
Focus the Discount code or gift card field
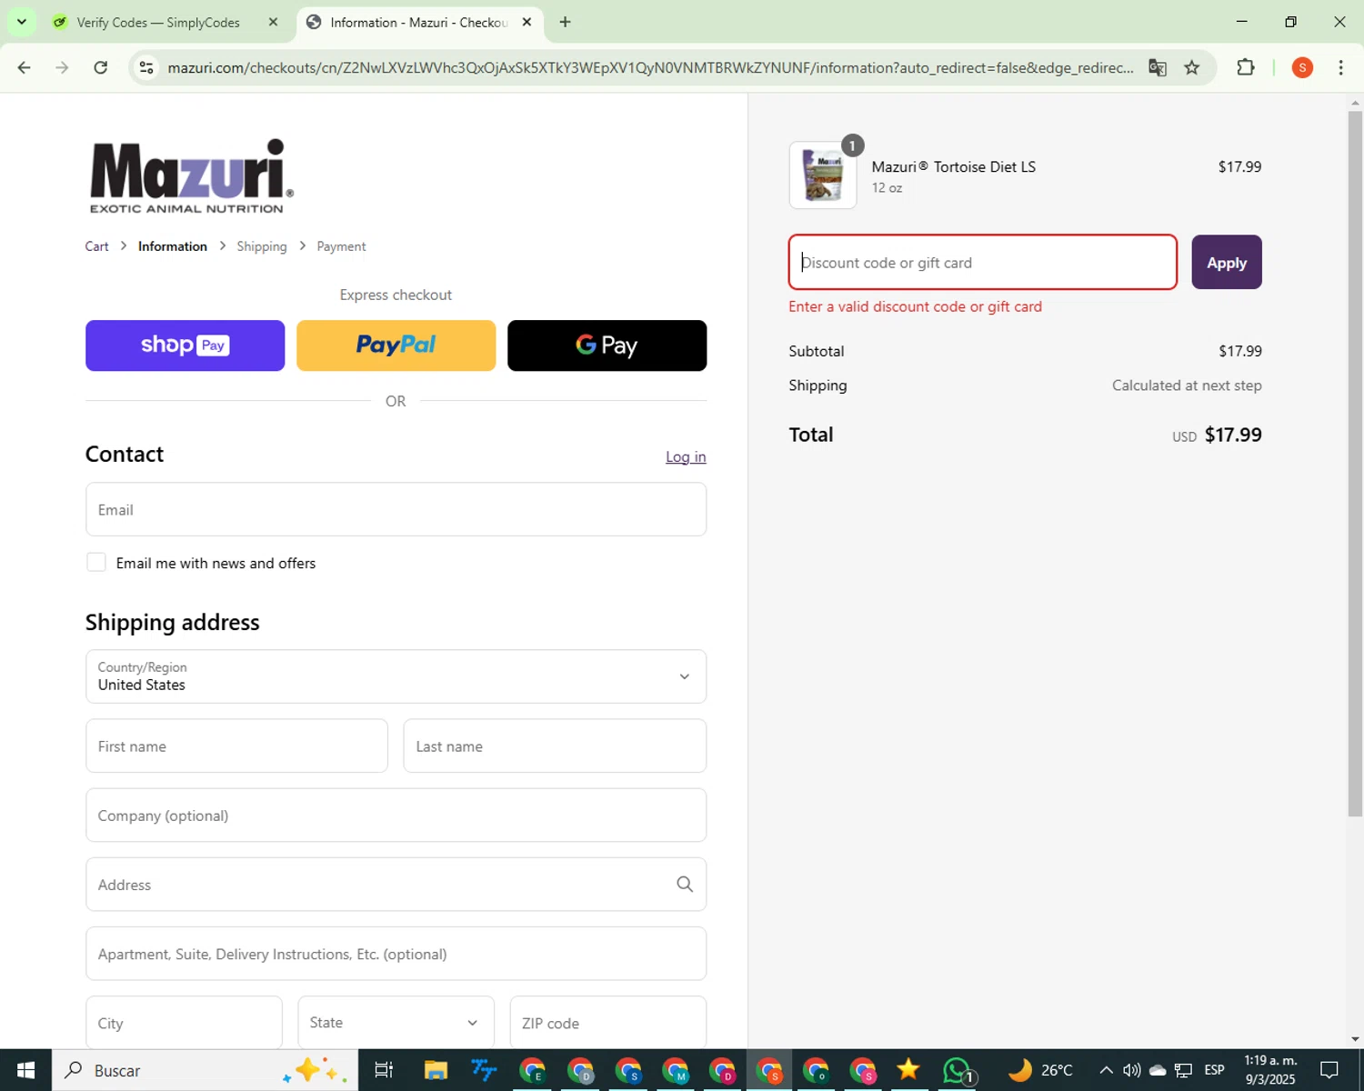pyautogui.click(x=983, y=262)
